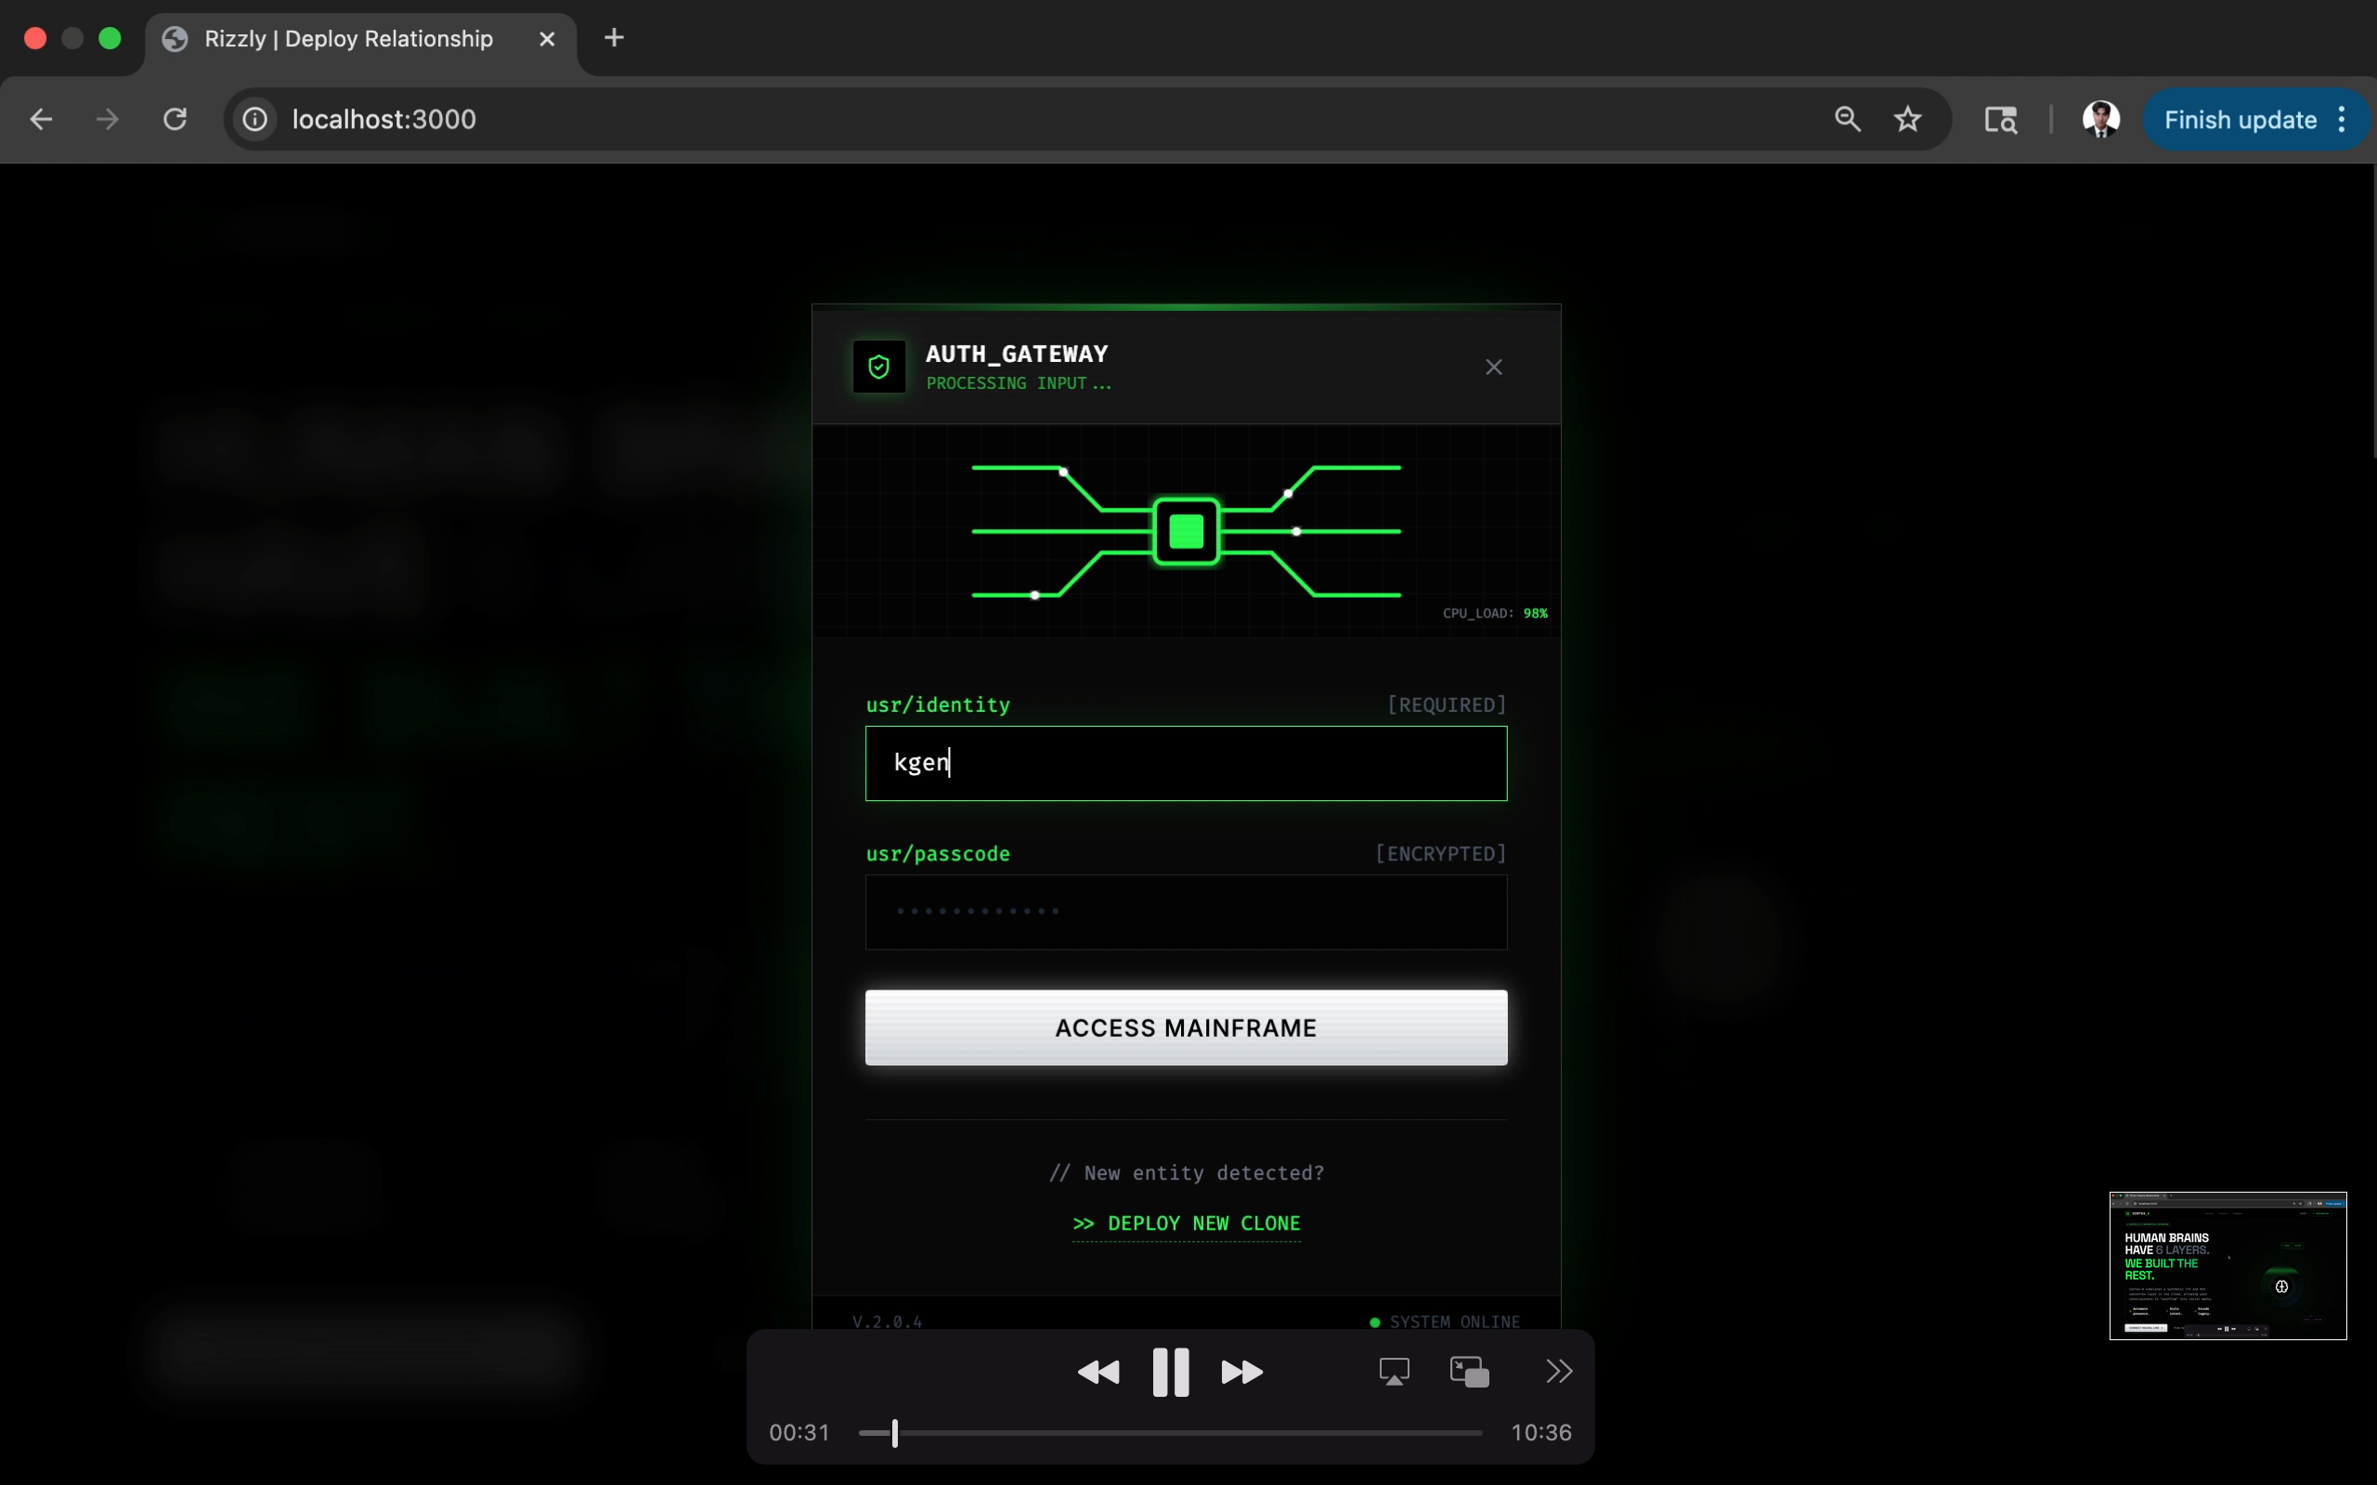Click the rewind playback icon

1098,1372
